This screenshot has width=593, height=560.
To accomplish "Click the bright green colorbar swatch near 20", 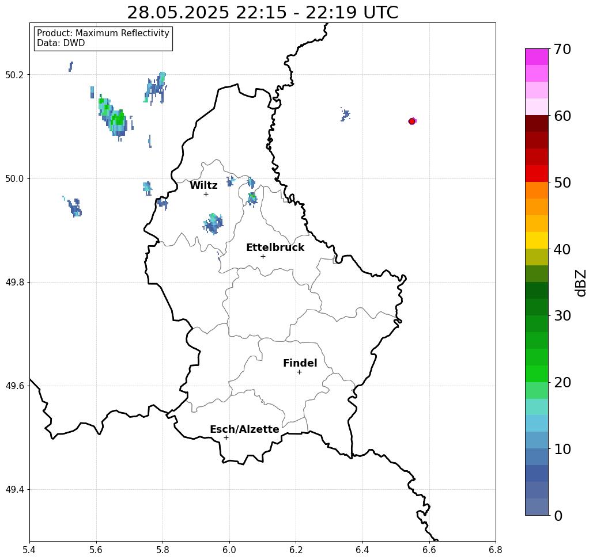I will [x=537, y=374].
